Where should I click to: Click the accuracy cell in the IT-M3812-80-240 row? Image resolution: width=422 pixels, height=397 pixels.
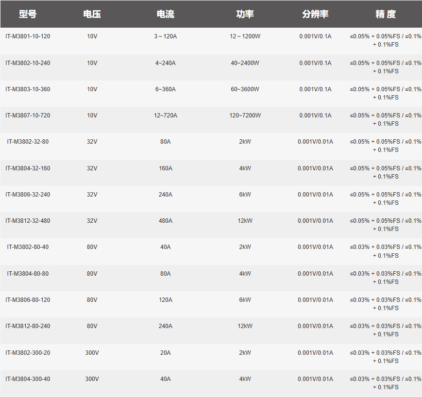[x=386, y=330]
